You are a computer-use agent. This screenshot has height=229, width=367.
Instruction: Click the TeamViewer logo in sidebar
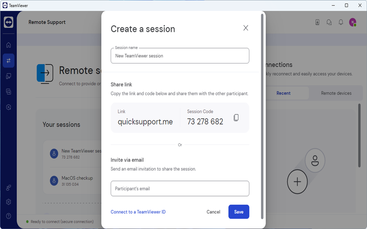point(8,22)
